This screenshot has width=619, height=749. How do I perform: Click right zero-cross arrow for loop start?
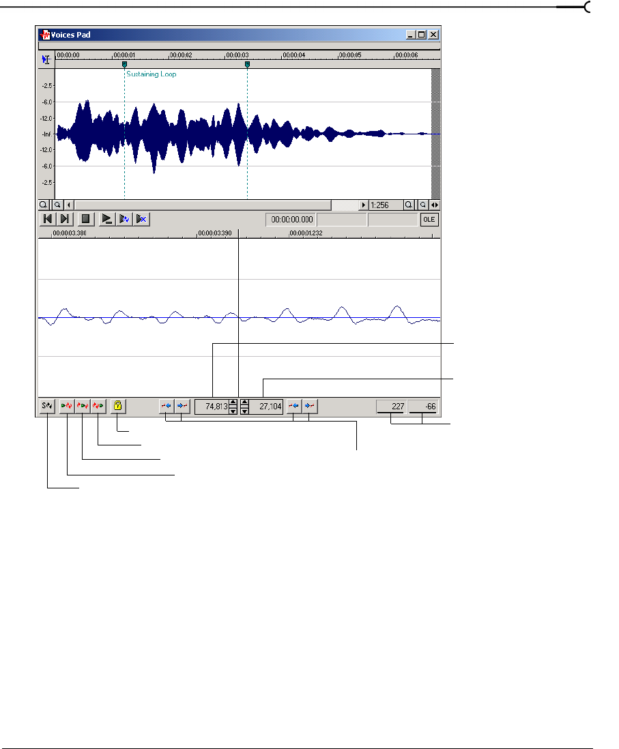[310, 406]
